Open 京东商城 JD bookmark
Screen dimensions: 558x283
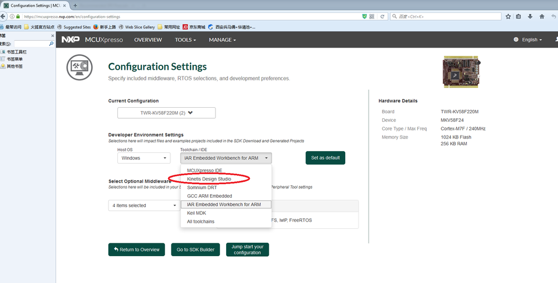(x=194, y=27)
